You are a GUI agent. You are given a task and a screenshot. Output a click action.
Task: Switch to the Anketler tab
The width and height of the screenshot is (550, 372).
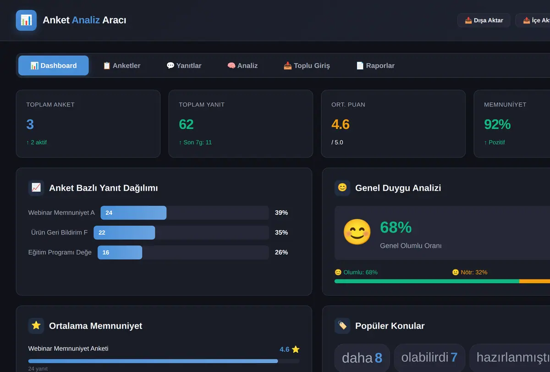pyautogui.click(x=121, y=66)
